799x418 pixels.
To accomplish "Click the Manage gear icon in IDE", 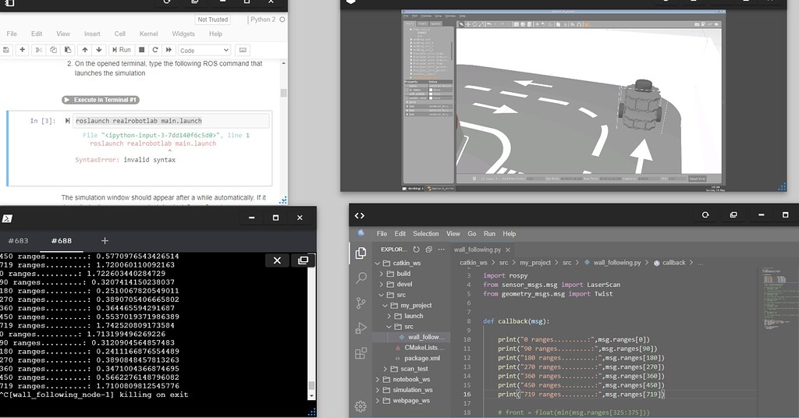I will (x=360, y=406).
